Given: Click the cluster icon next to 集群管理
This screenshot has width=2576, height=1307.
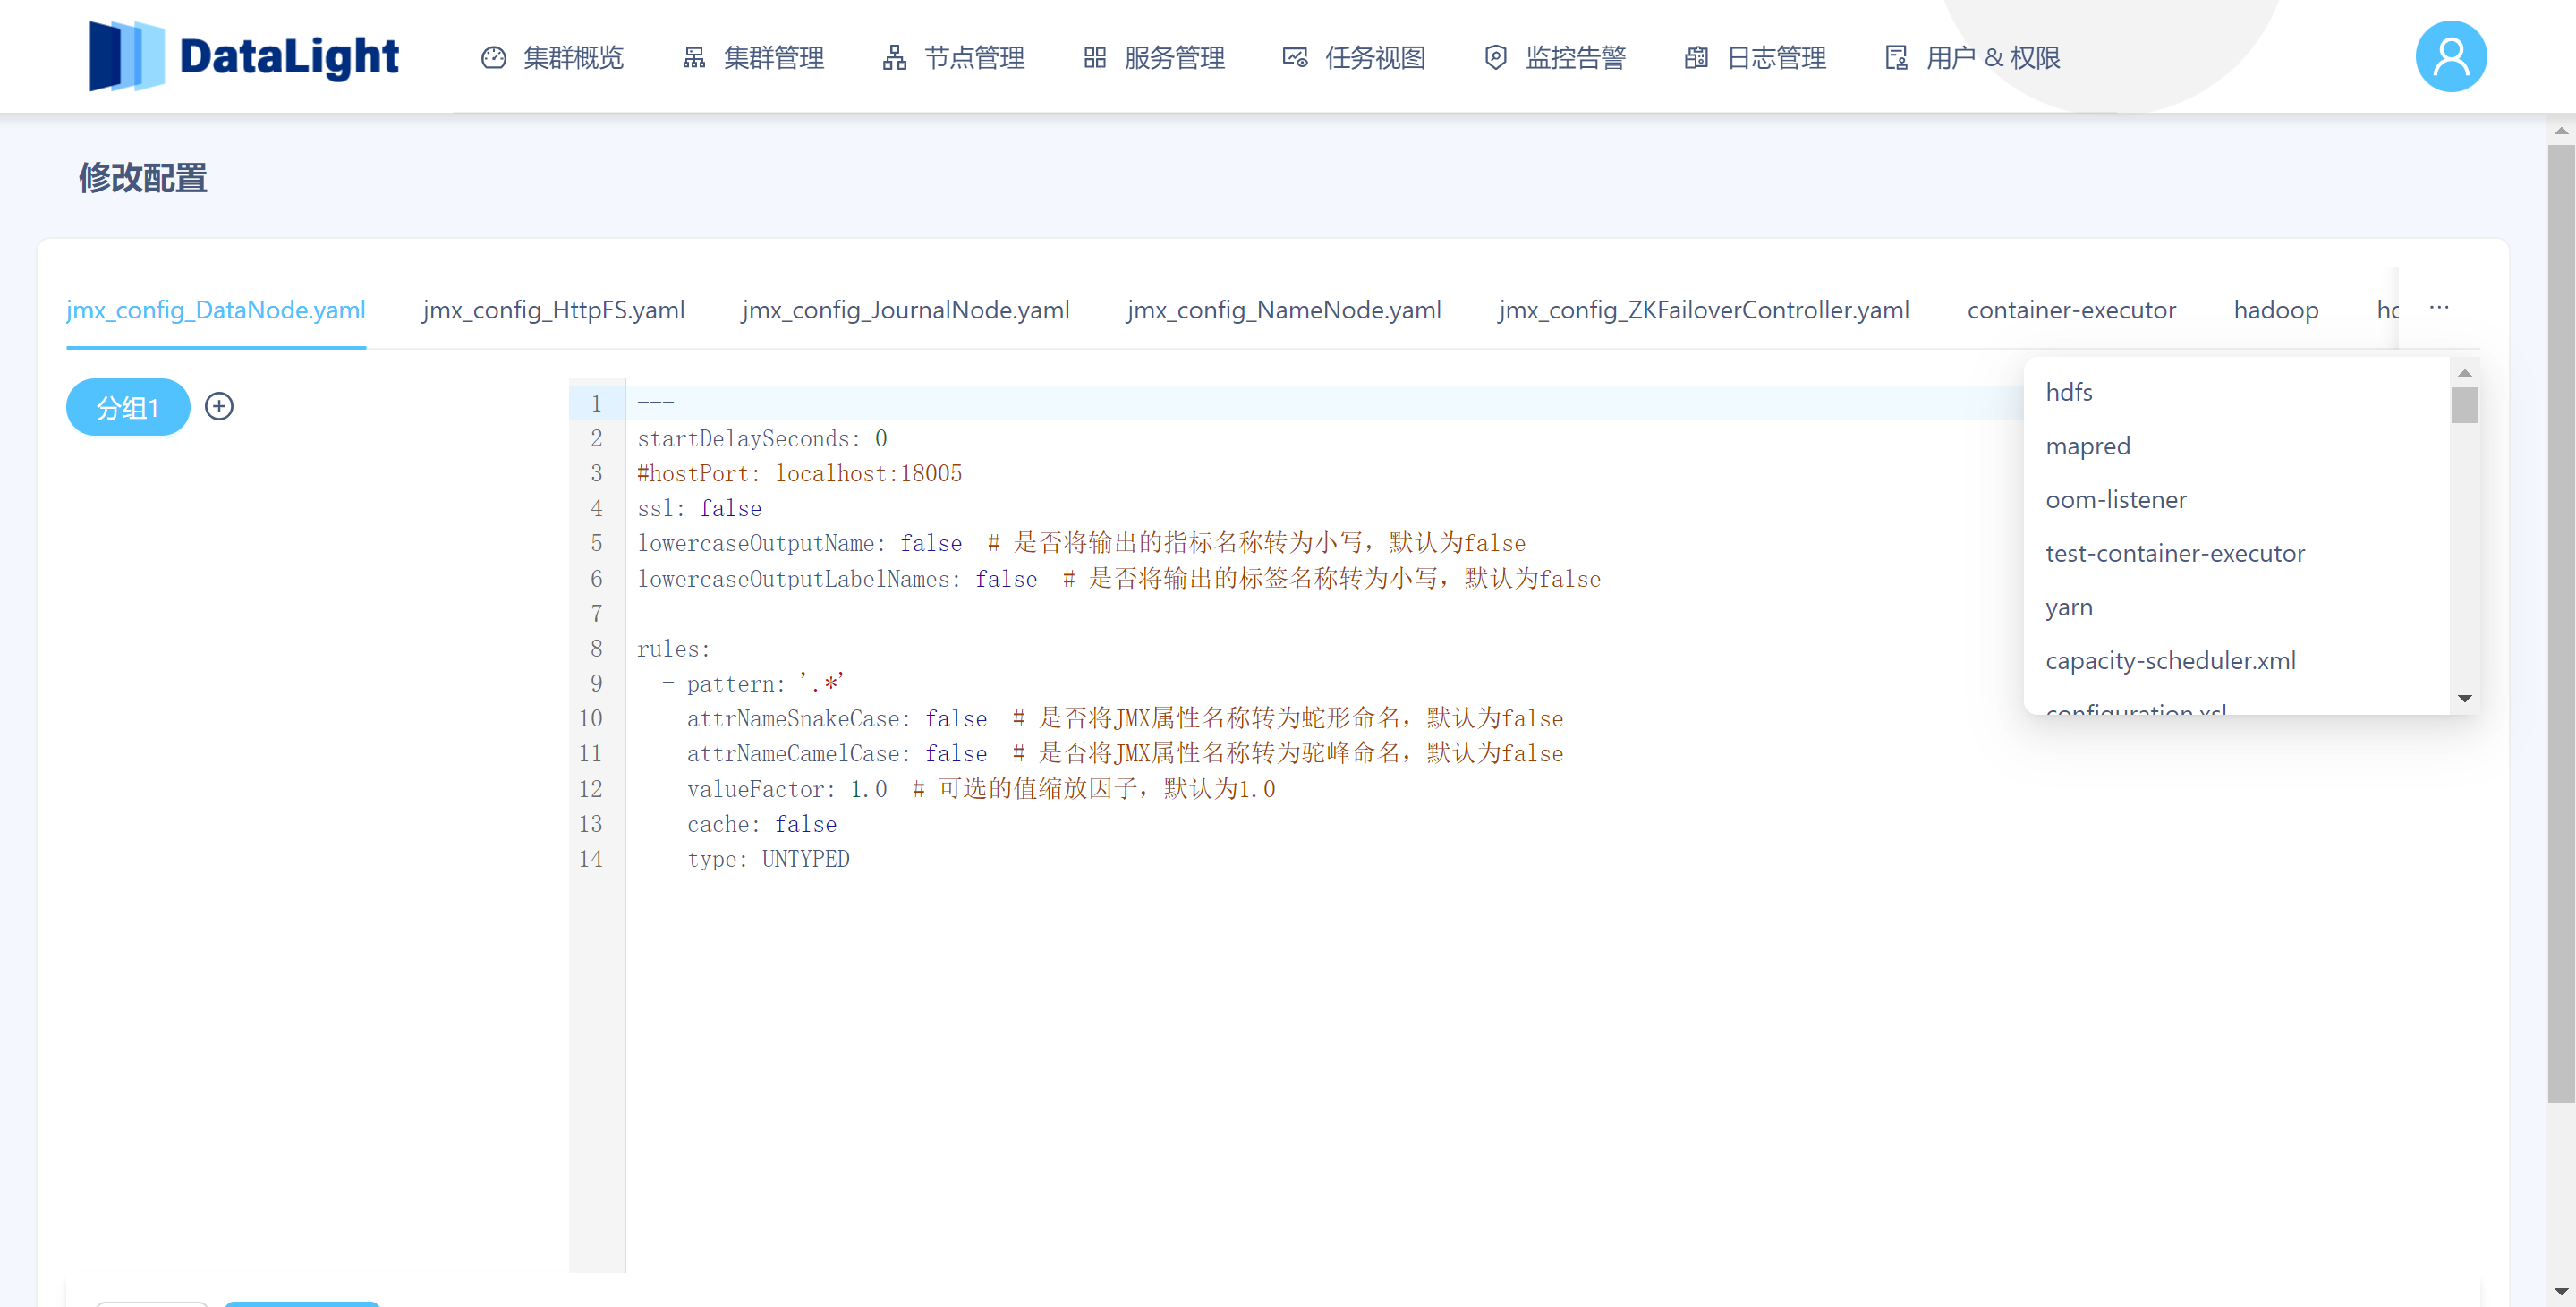Looking at the screenshot, I should pos(694,58).
